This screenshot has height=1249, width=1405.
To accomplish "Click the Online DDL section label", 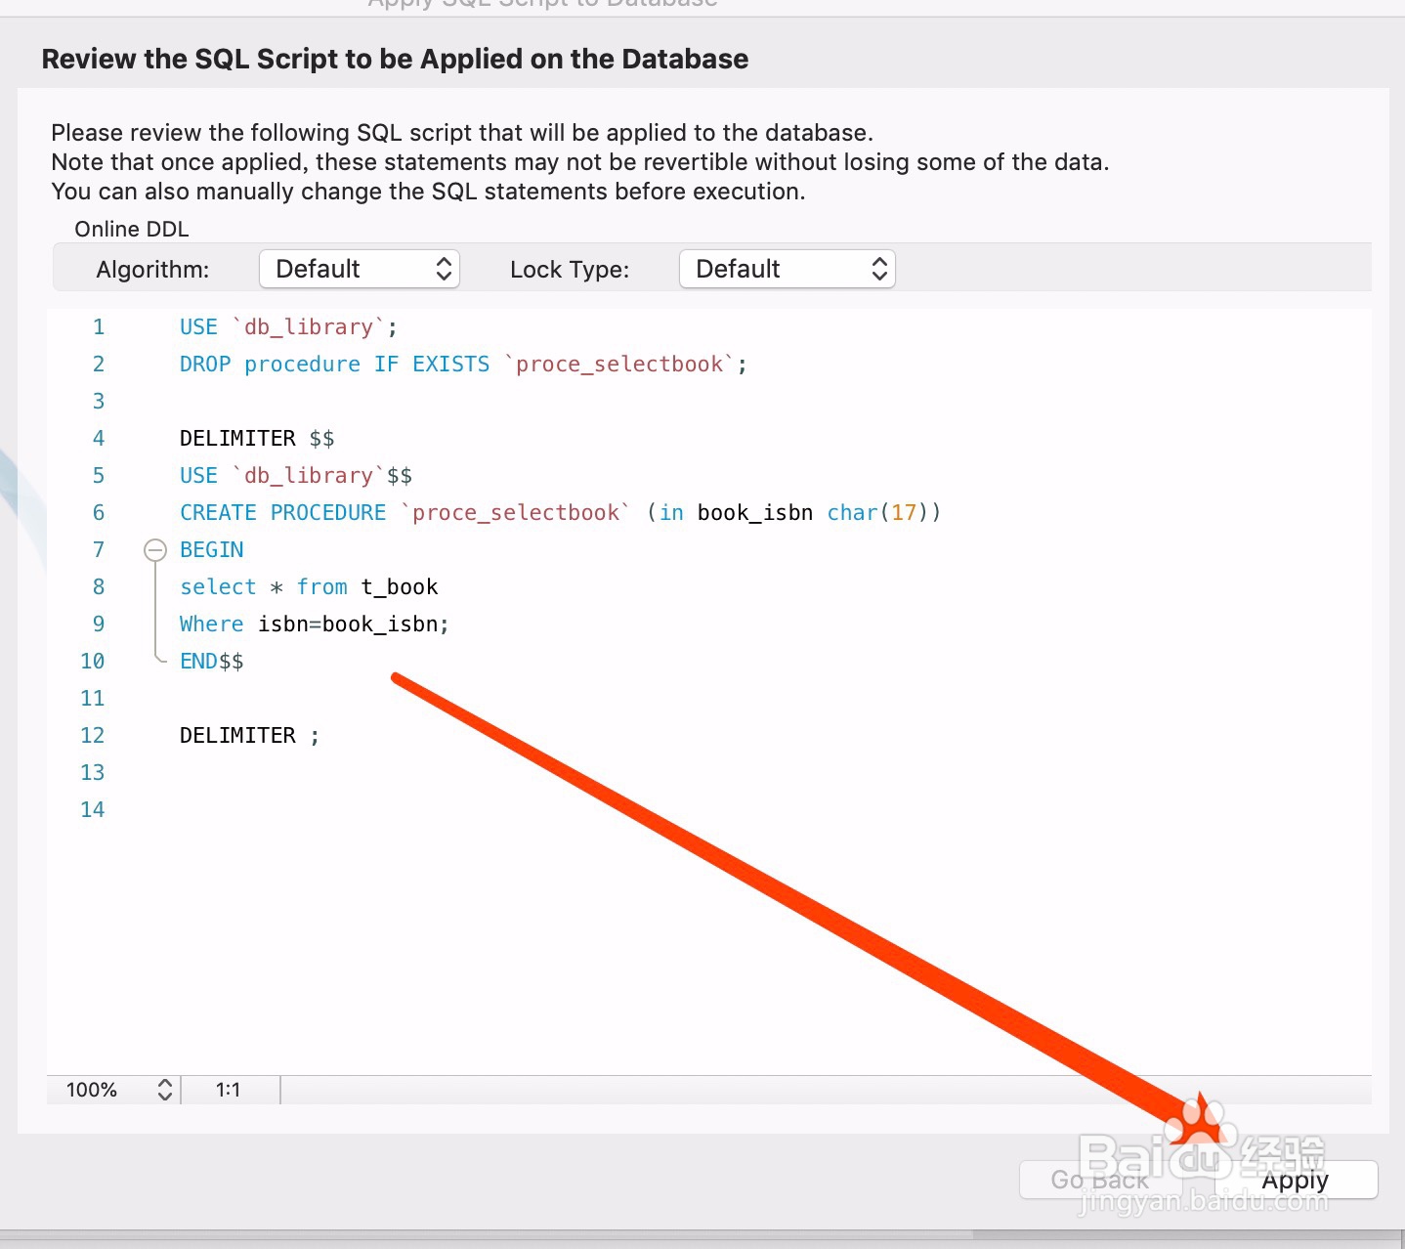I will tap(132, 229).
